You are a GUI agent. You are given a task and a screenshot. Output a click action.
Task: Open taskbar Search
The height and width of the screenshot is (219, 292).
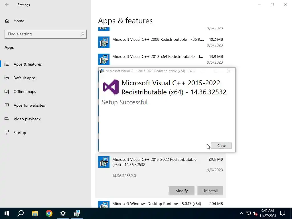point(21,213)
